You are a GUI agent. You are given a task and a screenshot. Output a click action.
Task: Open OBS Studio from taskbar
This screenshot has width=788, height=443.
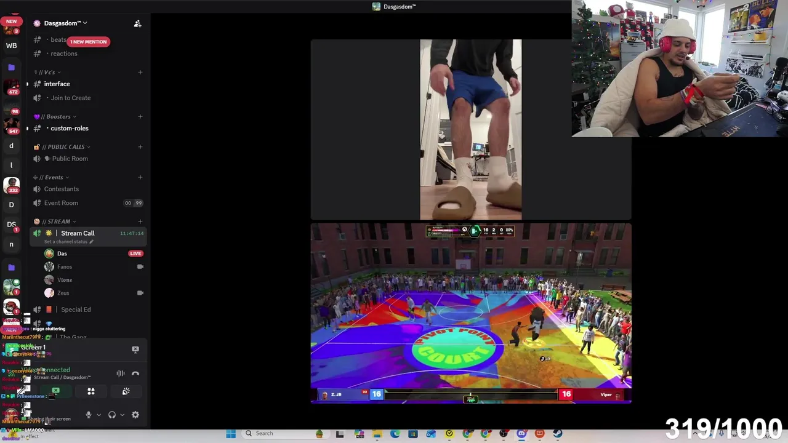tap(504, 434)
